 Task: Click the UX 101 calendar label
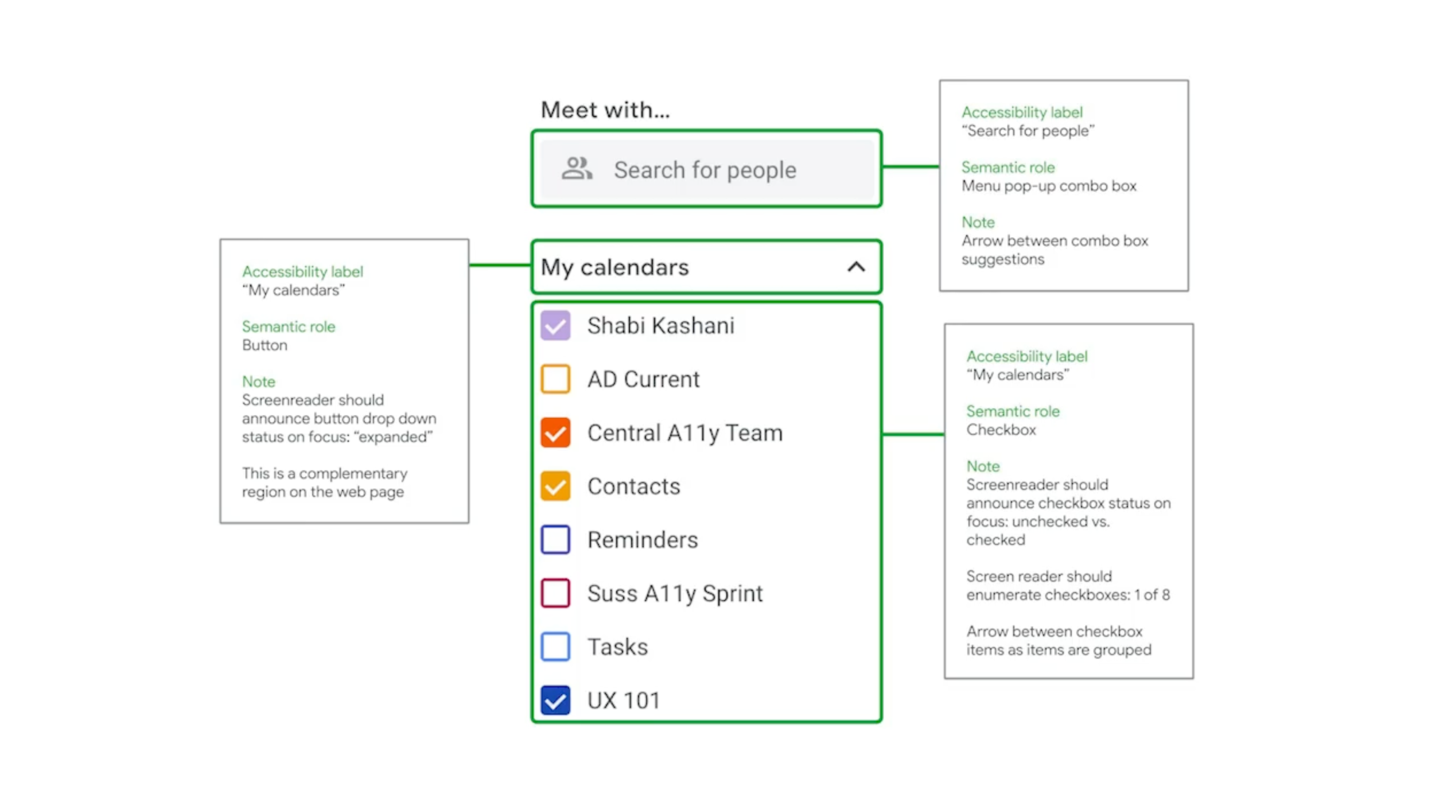coord(624,700)
